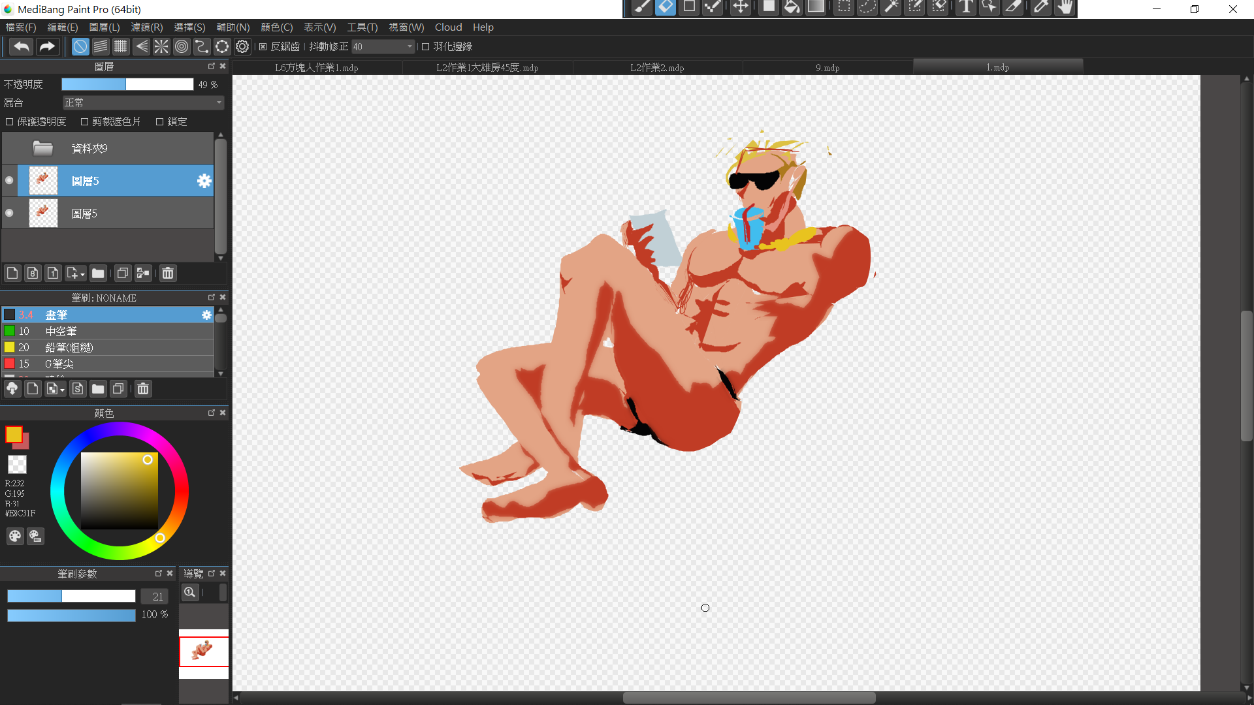Click the Undo arrow
The image size is (1254, 705).
(22, 46)
